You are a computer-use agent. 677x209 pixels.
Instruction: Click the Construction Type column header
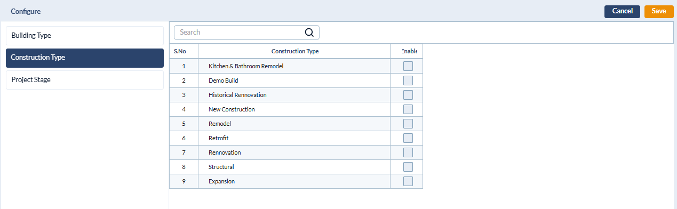pos(294,52)
